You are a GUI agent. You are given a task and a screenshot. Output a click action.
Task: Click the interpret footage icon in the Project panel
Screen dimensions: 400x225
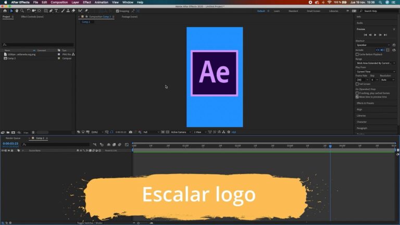click(x=3, y=132)
